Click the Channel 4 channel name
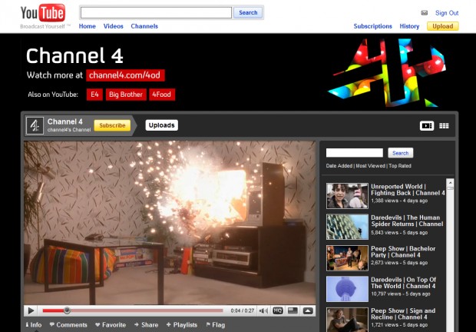The width and height of the screenshot is (476, 332). pyautogui.click(x=65, y=121)
